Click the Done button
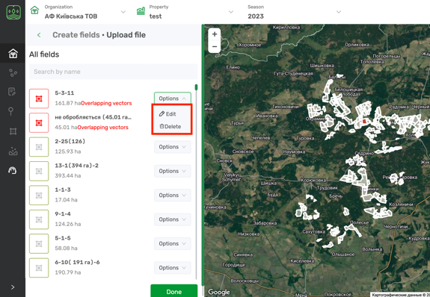This screenshot has width=430, height=297. tap(173, 291)
